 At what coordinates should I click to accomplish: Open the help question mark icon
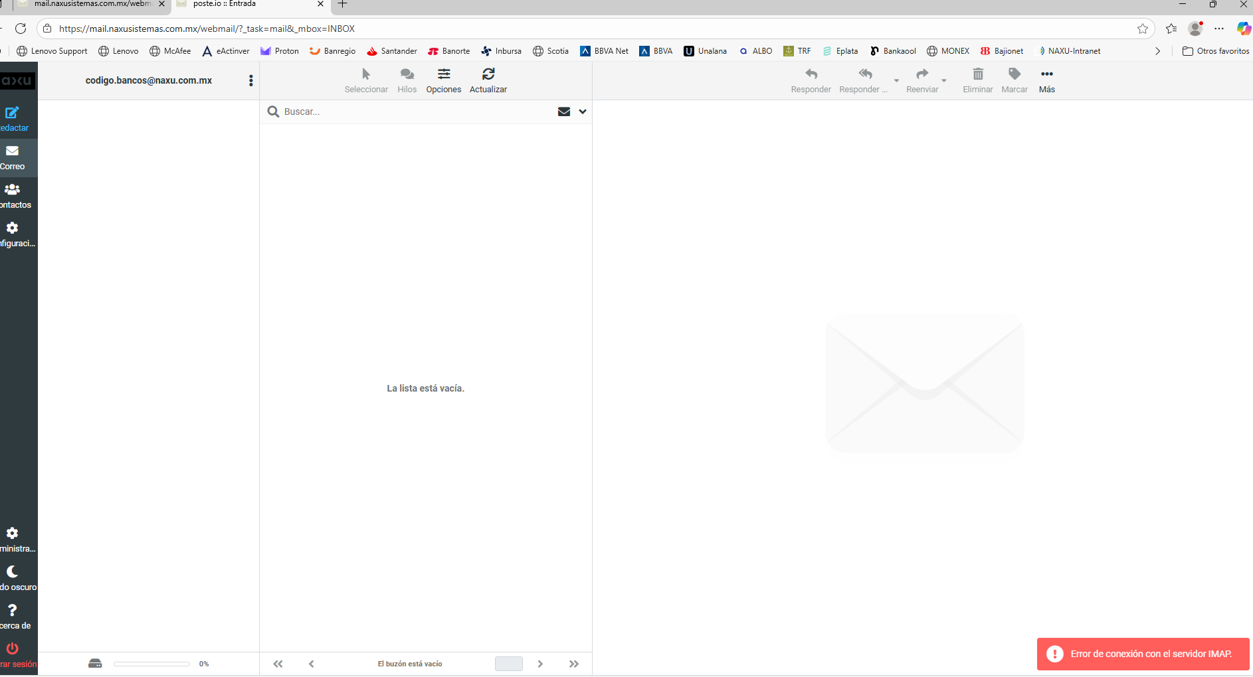pyautogui.click(x=12, y=610)
